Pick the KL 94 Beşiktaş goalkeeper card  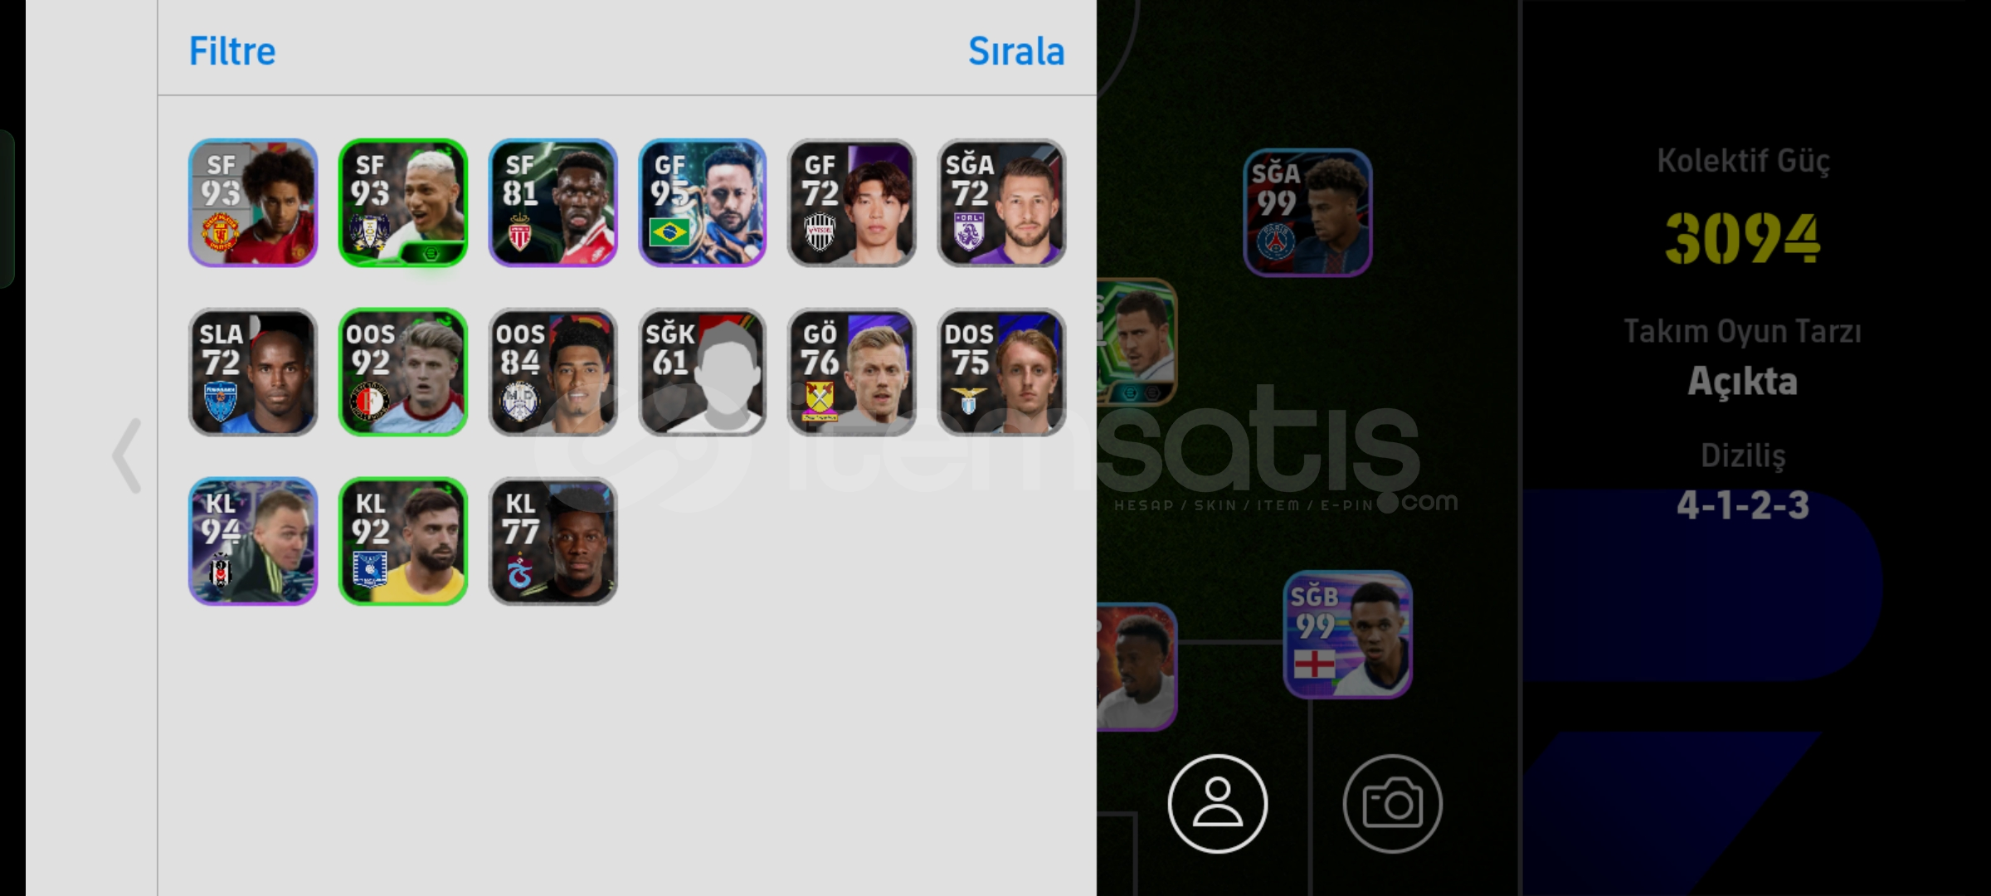[253, 541]
